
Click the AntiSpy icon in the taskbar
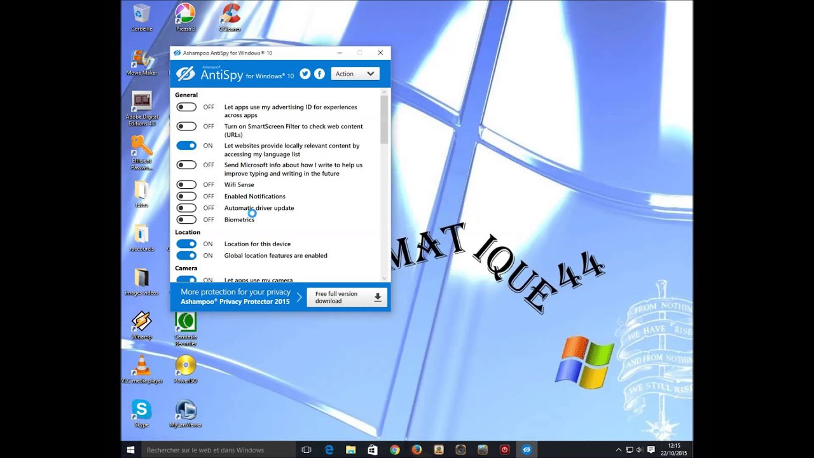(x=527, y=450)
